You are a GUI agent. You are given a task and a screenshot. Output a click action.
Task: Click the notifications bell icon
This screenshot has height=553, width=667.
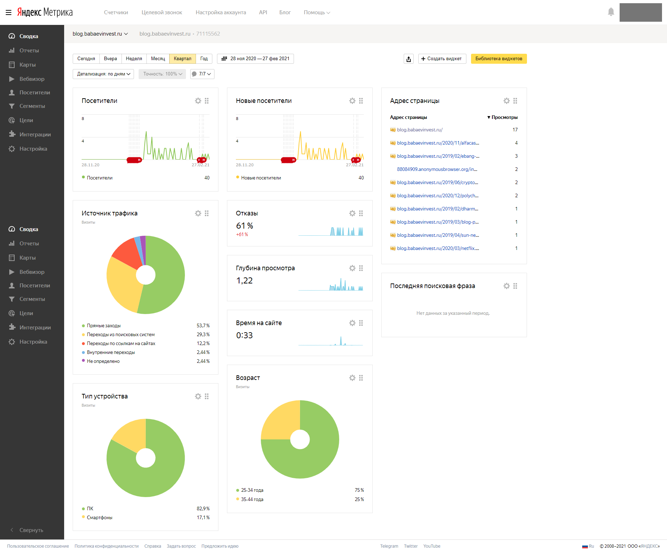click(x=611, y=12)
